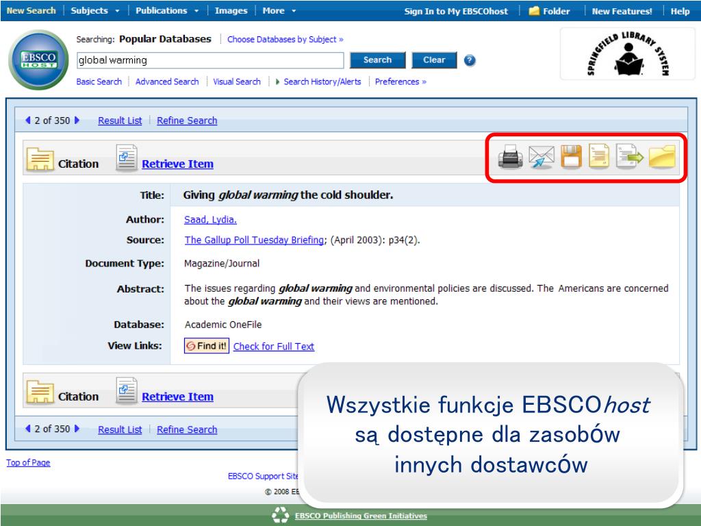Image resolution: width=701 pixels, height=526 pixels.
Task: Jump to Top of Page link
Action: (x=28, y=462)
